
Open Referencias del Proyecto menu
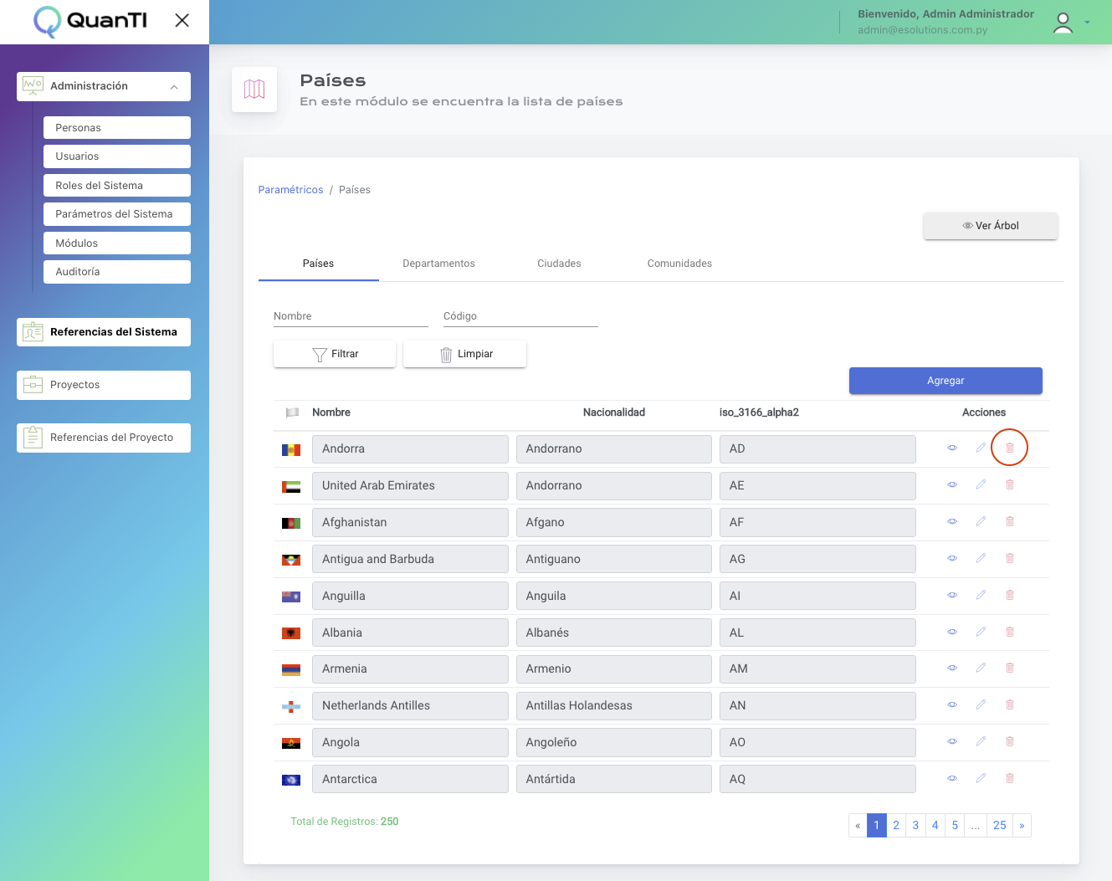point(104,438)
